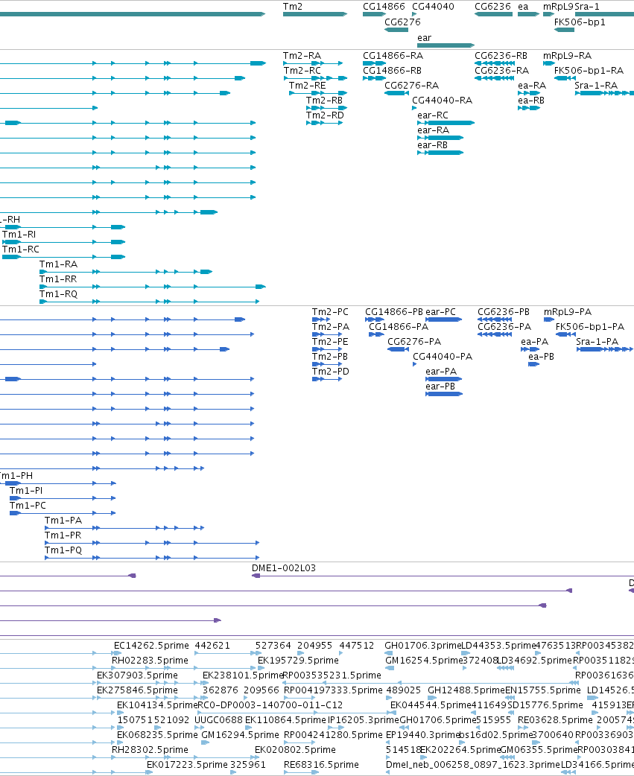This screenshot has width=634, height=776.
Task: Select protein Sra-1-PA
Action: coord(597,342)
